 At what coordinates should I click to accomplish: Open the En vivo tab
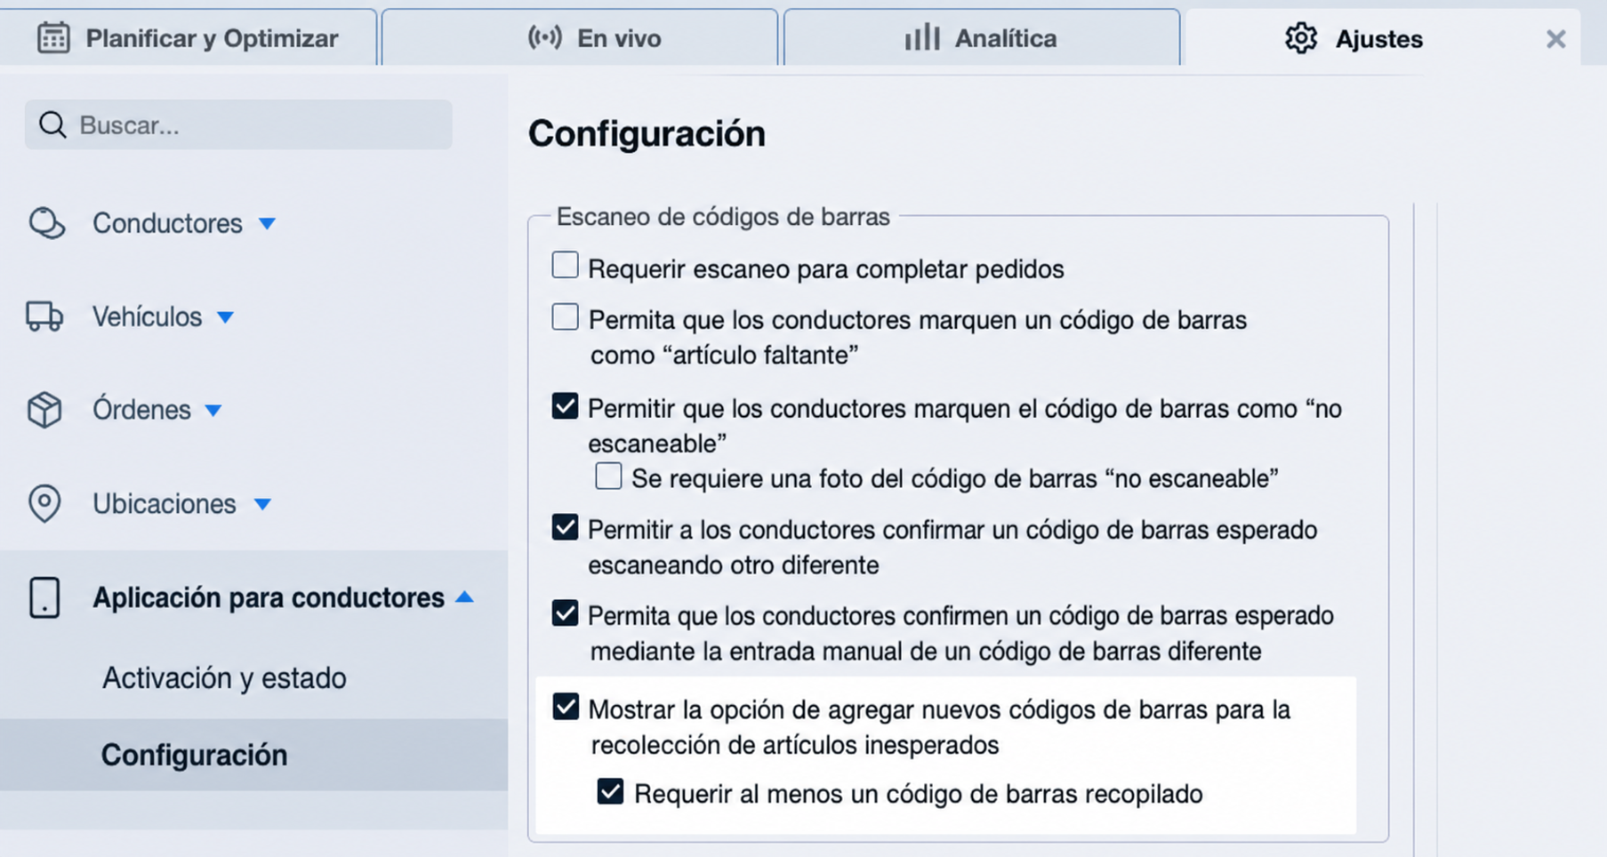pos(580,38)
